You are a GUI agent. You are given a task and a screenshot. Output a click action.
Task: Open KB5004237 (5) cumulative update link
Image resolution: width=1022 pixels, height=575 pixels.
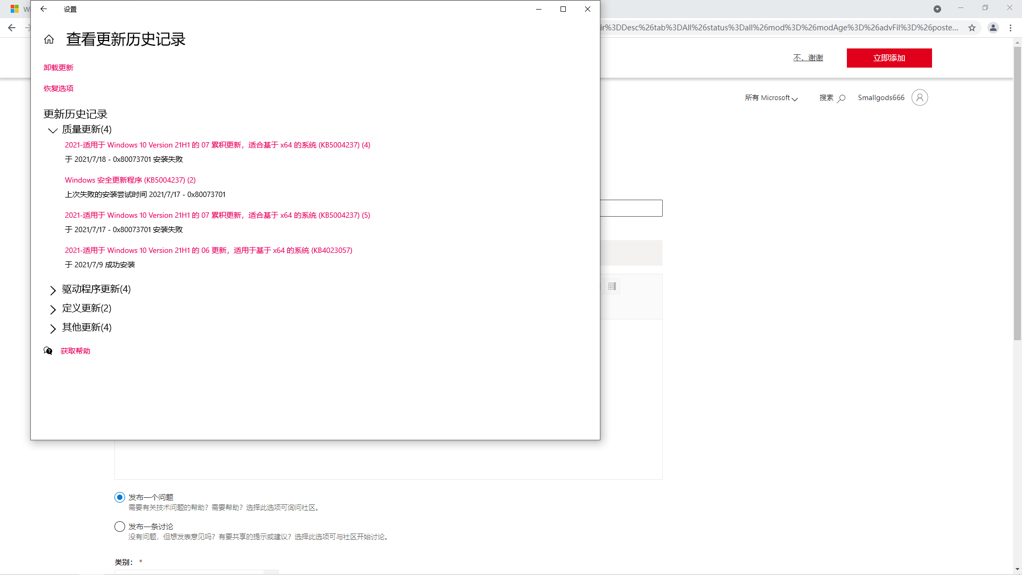[218, 215]
